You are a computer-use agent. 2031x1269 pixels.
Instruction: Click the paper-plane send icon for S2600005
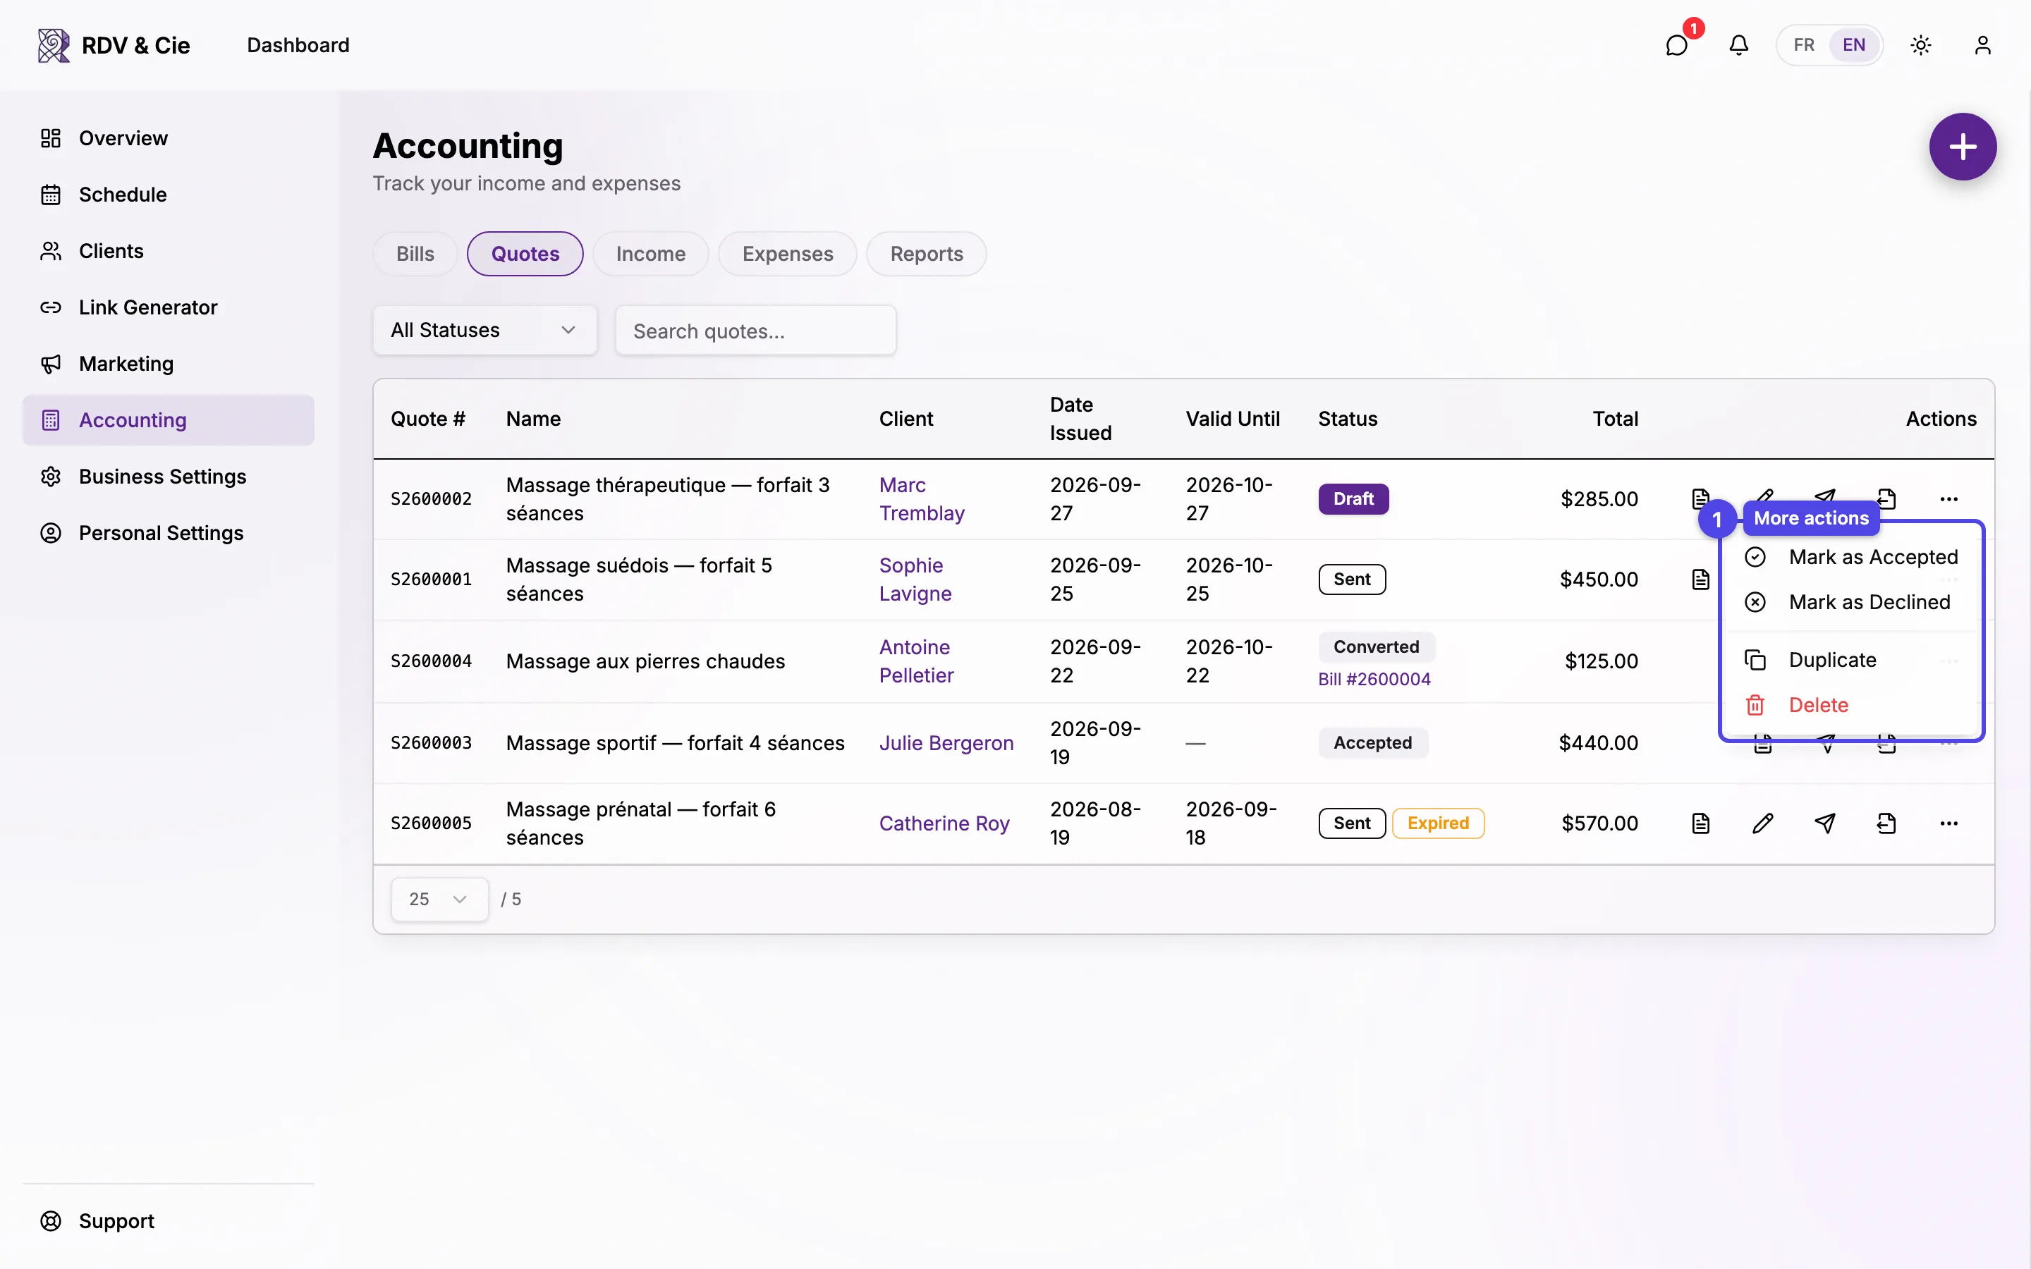[x=1824, y=823]
